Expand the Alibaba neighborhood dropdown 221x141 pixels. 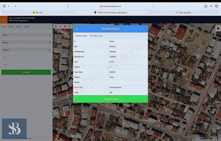26,50
